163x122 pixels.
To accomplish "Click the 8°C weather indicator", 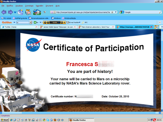I will [x=84, y=23].
